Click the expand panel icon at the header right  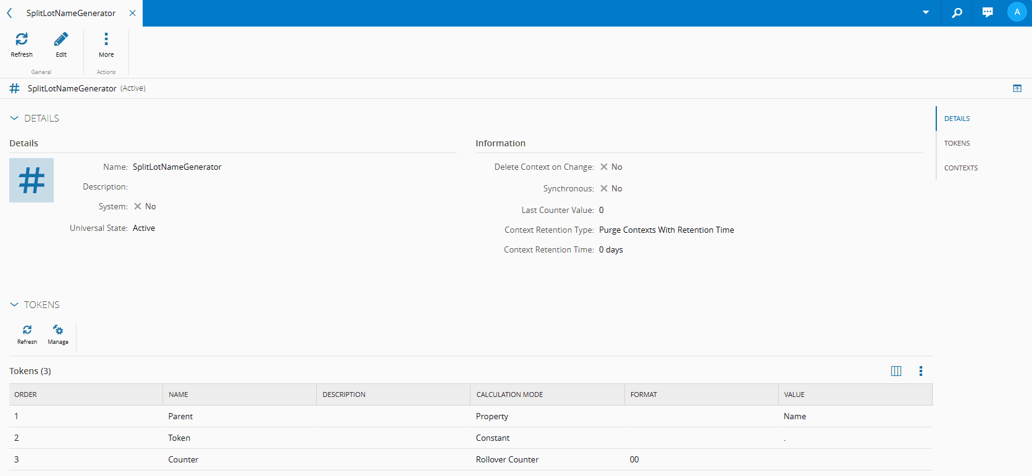pos(1017,88)
